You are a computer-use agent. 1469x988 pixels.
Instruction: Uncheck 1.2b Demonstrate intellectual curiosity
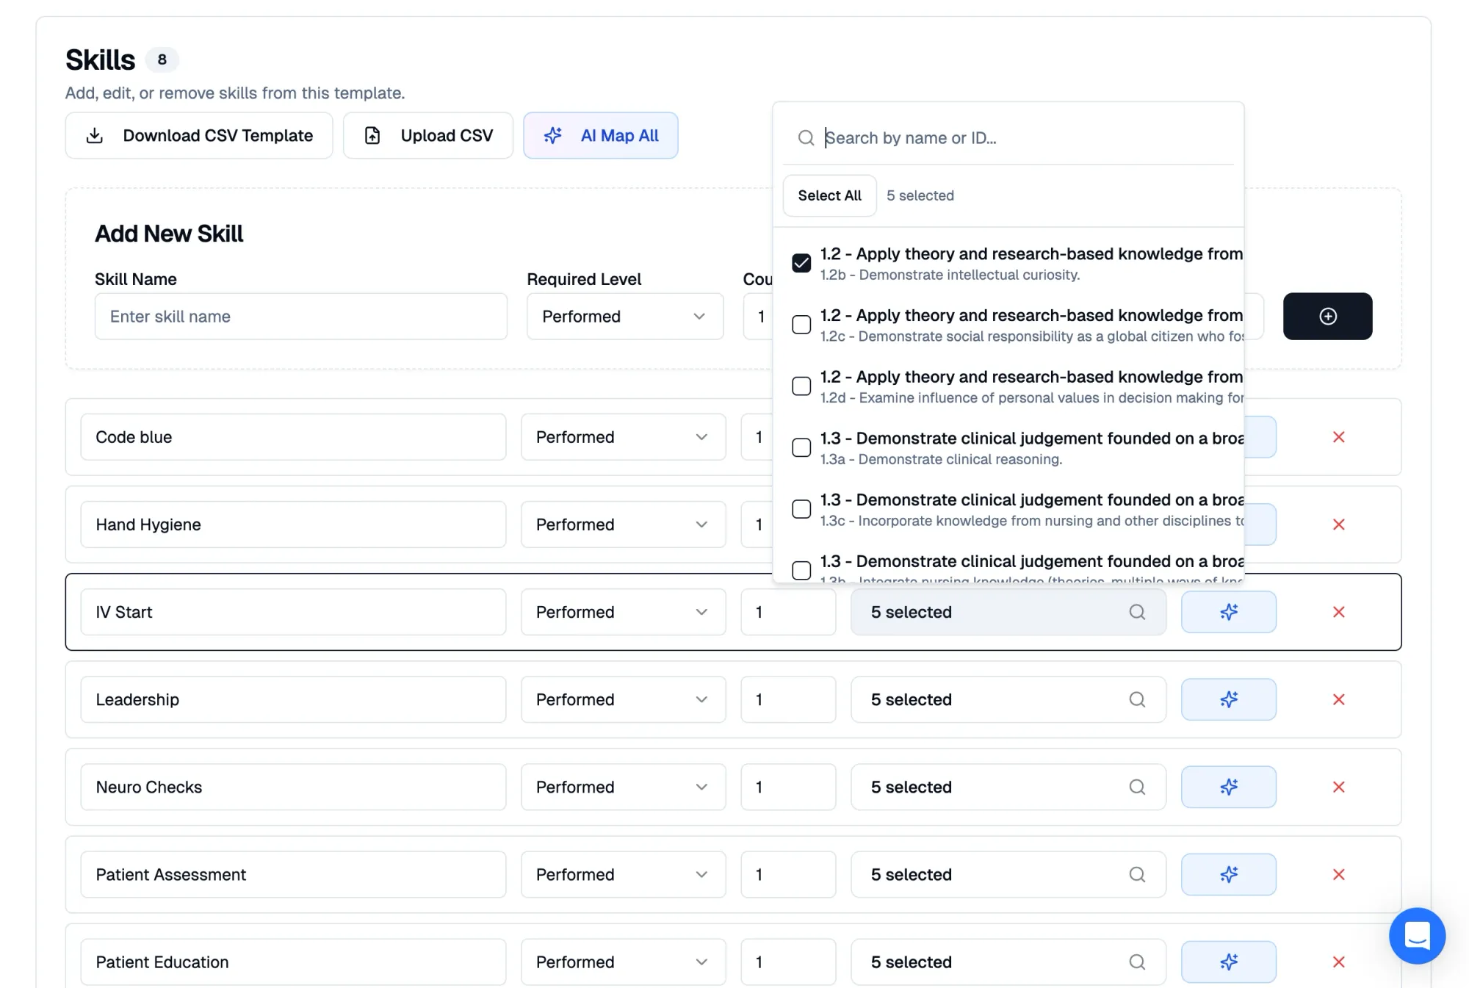(801, 263)
